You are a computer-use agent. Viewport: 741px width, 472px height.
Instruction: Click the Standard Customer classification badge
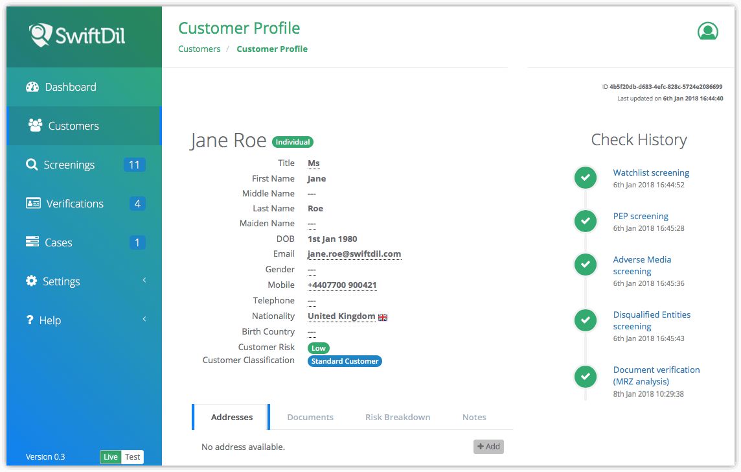345,361
